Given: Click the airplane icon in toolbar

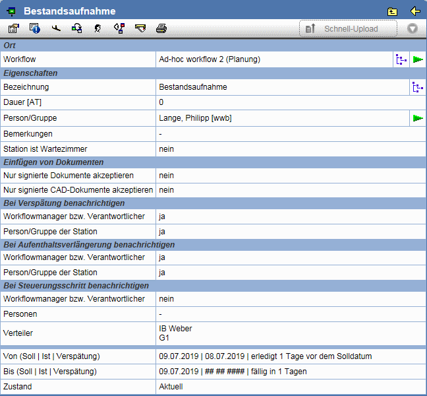Looking at the screenshot, I should [56, 28].
